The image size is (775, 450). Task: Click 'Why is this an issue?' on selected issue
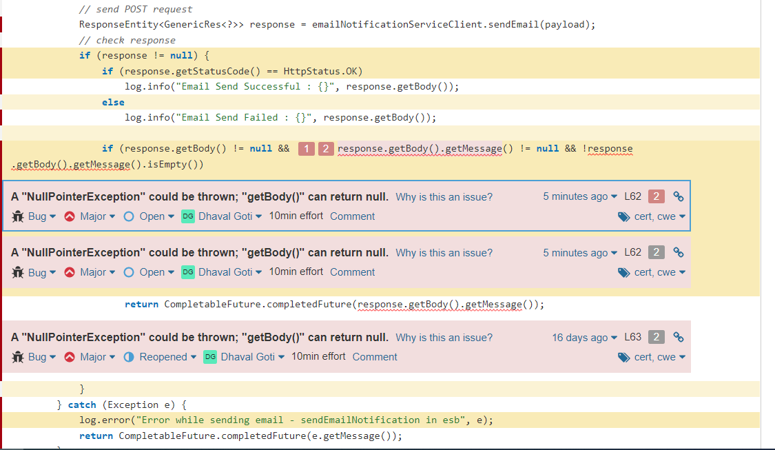pos(444,197)
